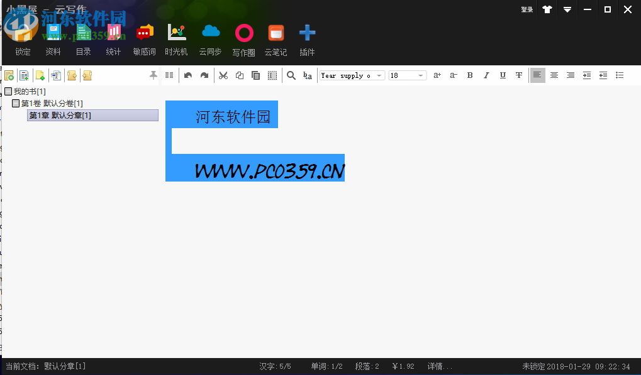Open the font size dropdown showing 18
641x375 pixels.
pos(420,75)
